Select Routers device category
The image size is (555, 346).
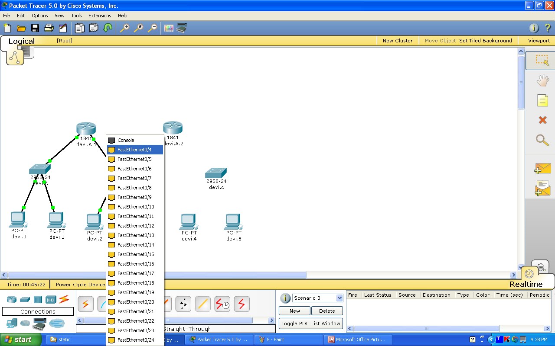(12, 300)
